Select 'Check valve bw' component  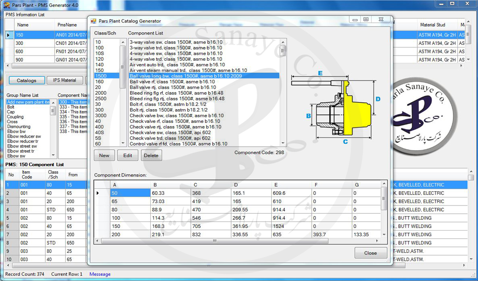coord(204,115)
